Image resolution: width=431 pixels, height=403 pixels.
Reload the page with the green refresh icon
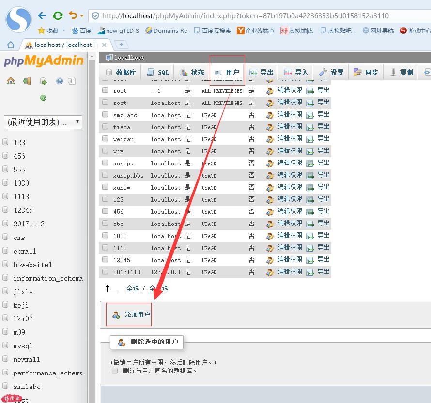point(58,15)
